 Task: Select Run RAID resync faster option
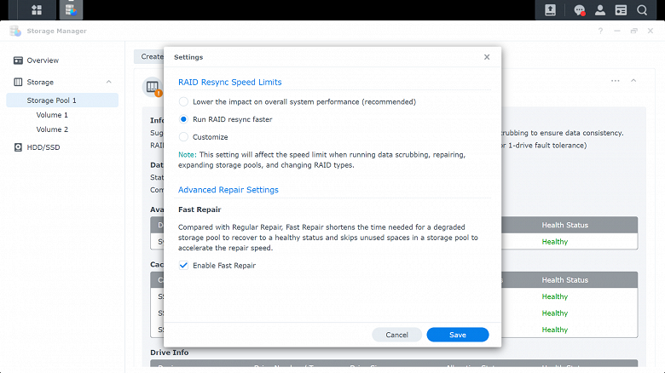(x=183, y=119)
